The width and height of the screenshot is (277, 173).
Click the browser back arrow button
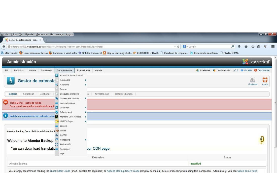(x=4, y=47)
